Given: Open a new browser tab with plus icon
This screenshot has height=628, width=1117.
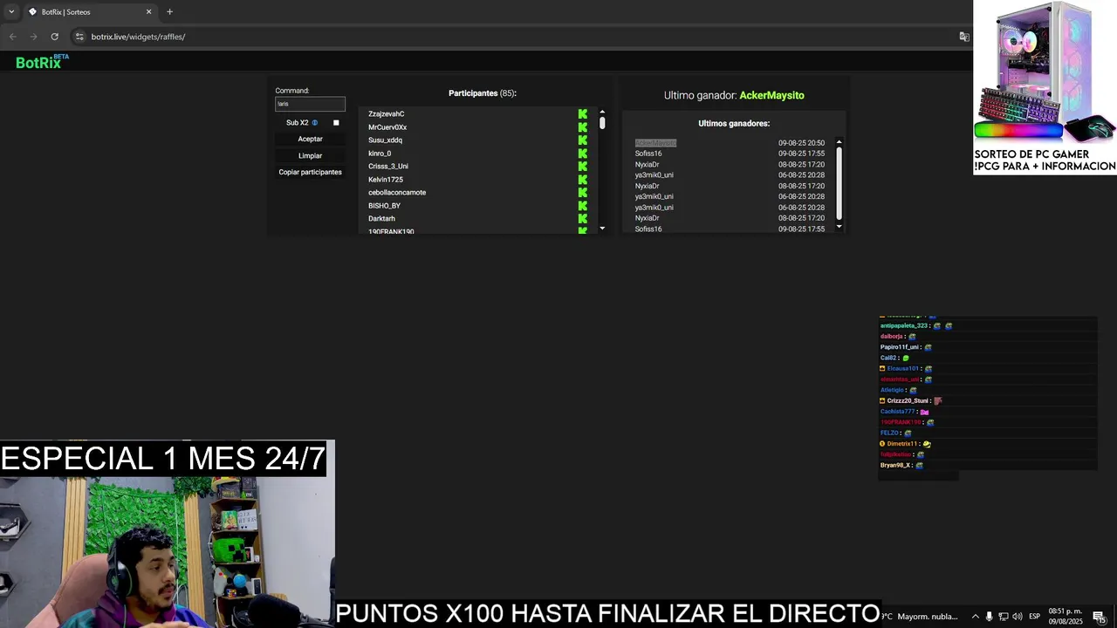Looking at the screenshot, I should (169, 12).
